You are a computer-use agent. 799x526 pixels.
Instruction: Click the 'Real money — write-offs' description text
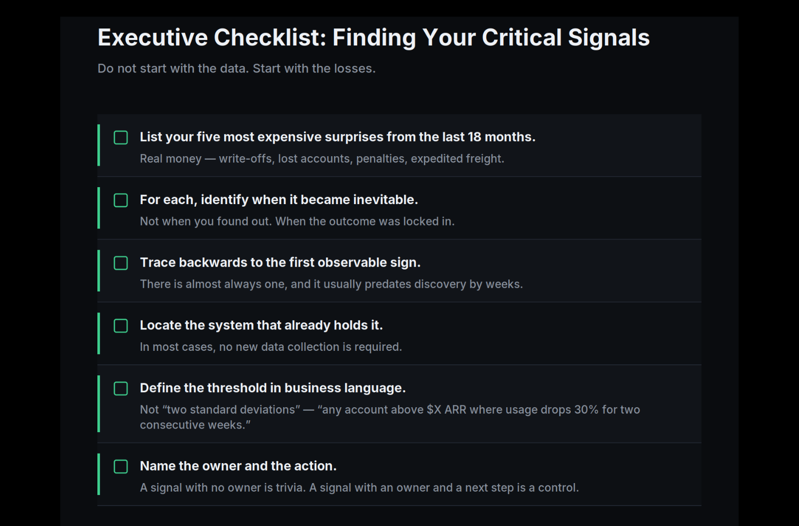tap(322, 159)
